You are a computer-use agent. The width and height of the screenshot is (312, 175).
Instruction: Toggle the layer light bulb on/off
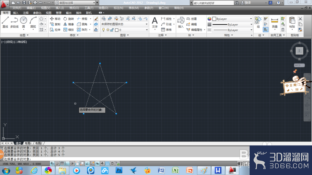(103, 30)
